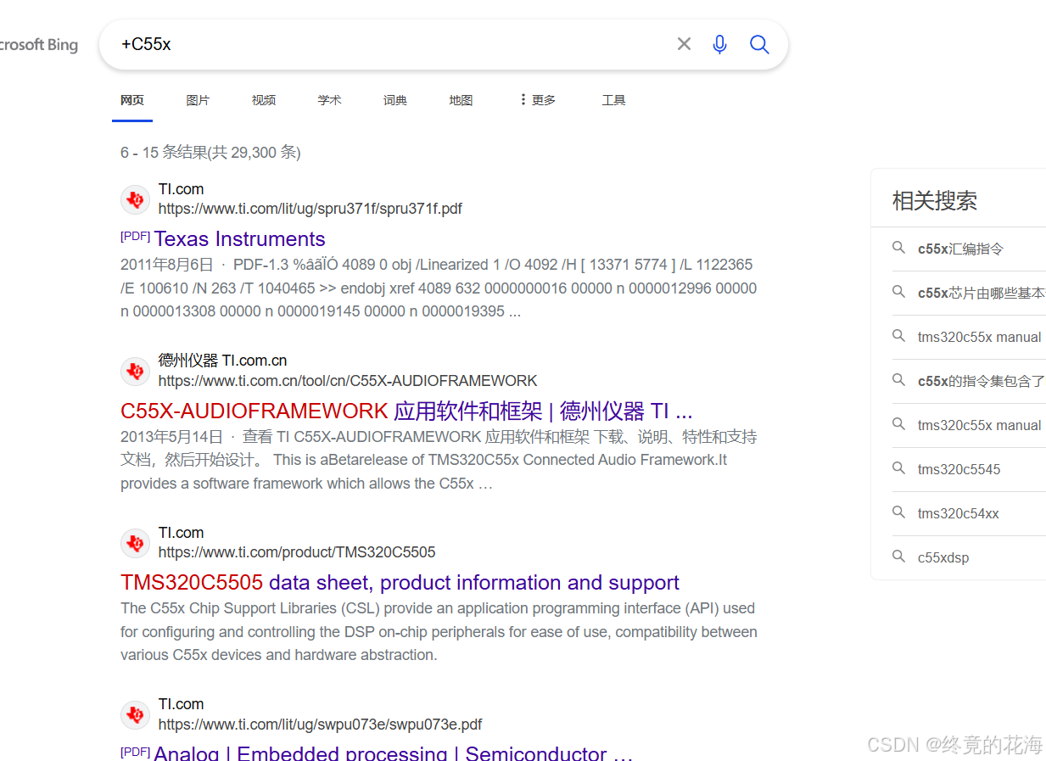The width and height of the screenshot is (1046, 761).
Task: Open the 工具 options
Action: (613, 100)
